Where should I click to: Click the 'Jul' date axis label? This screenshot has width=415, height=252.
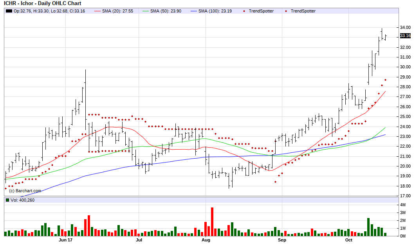139,240
